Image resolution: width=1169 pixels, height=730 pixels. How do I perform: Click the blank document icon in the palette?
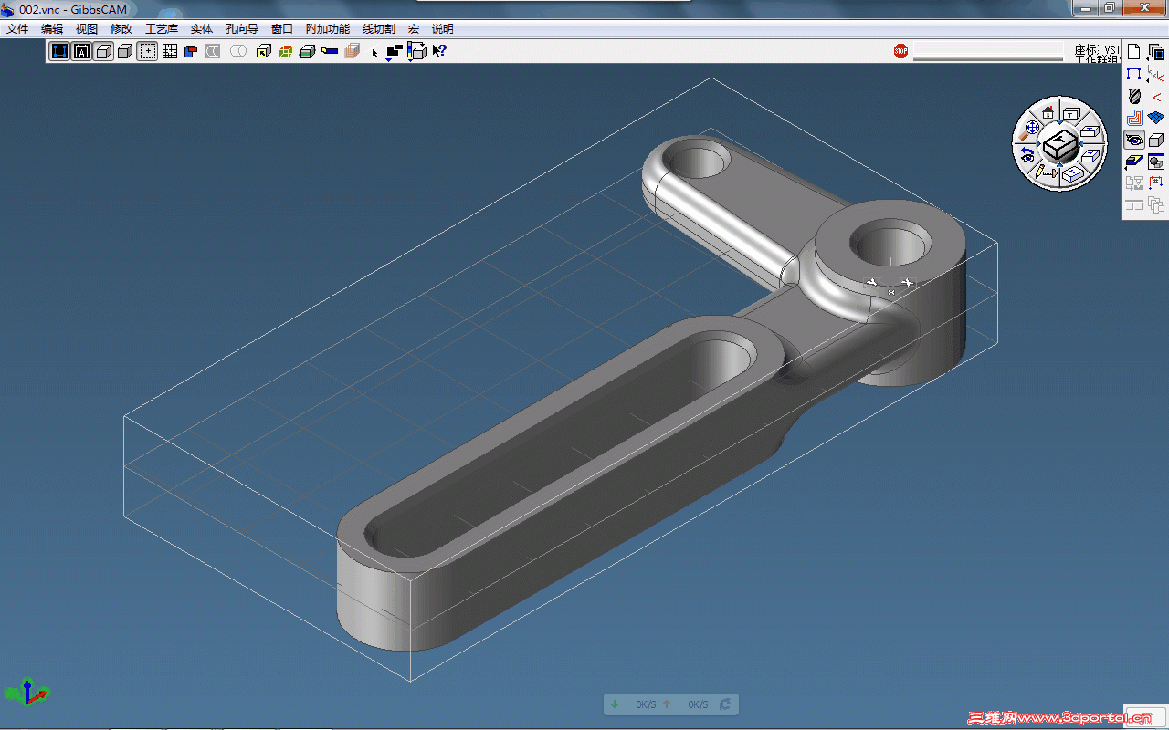[x=1134, y=52]
